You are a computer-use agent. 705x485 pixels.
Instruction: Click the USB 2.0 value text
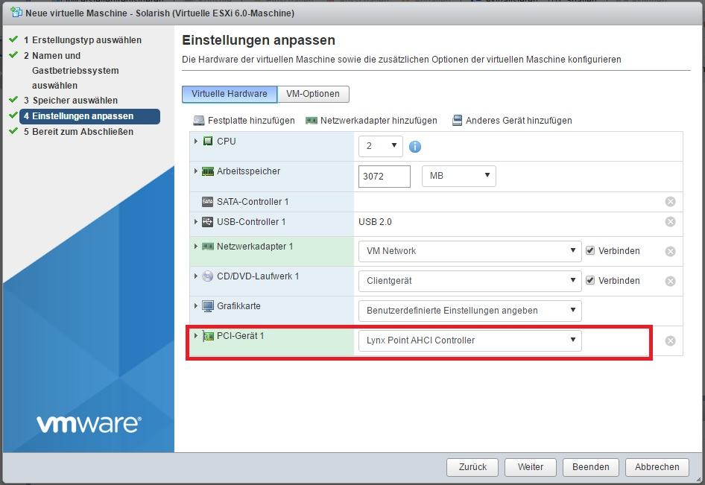(375, 222)
